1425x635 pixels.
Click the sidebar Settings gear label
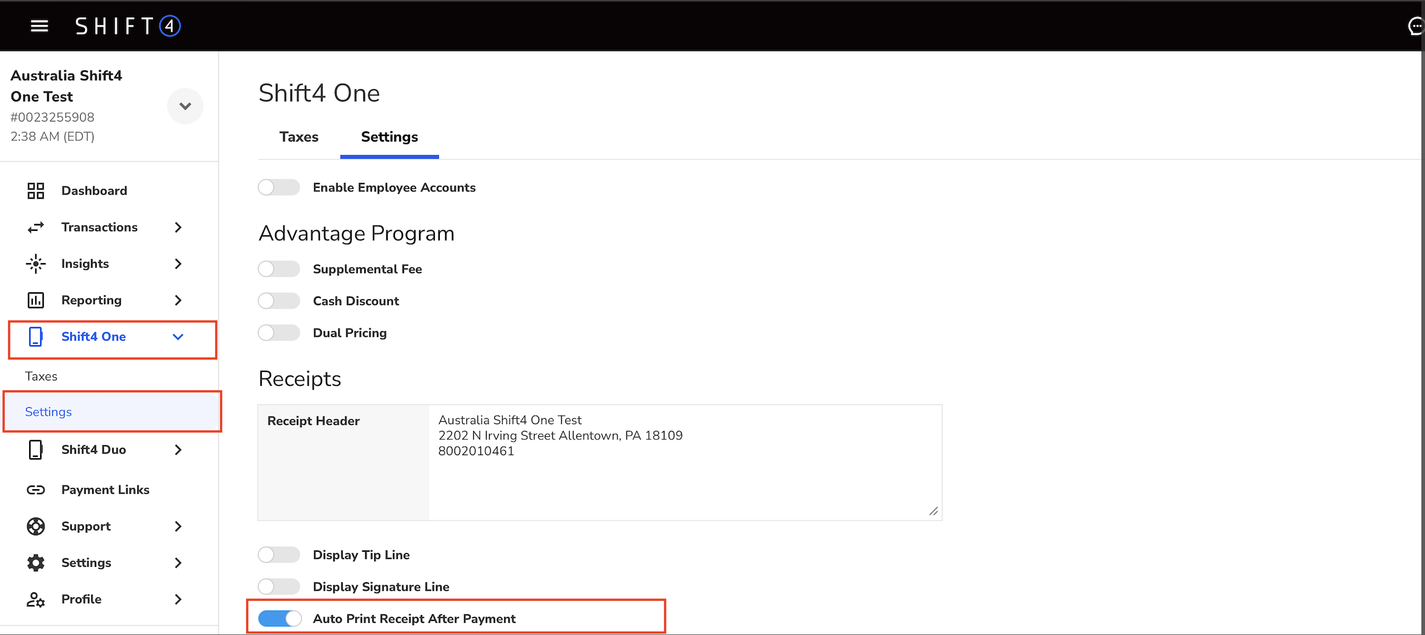(86, 563)
